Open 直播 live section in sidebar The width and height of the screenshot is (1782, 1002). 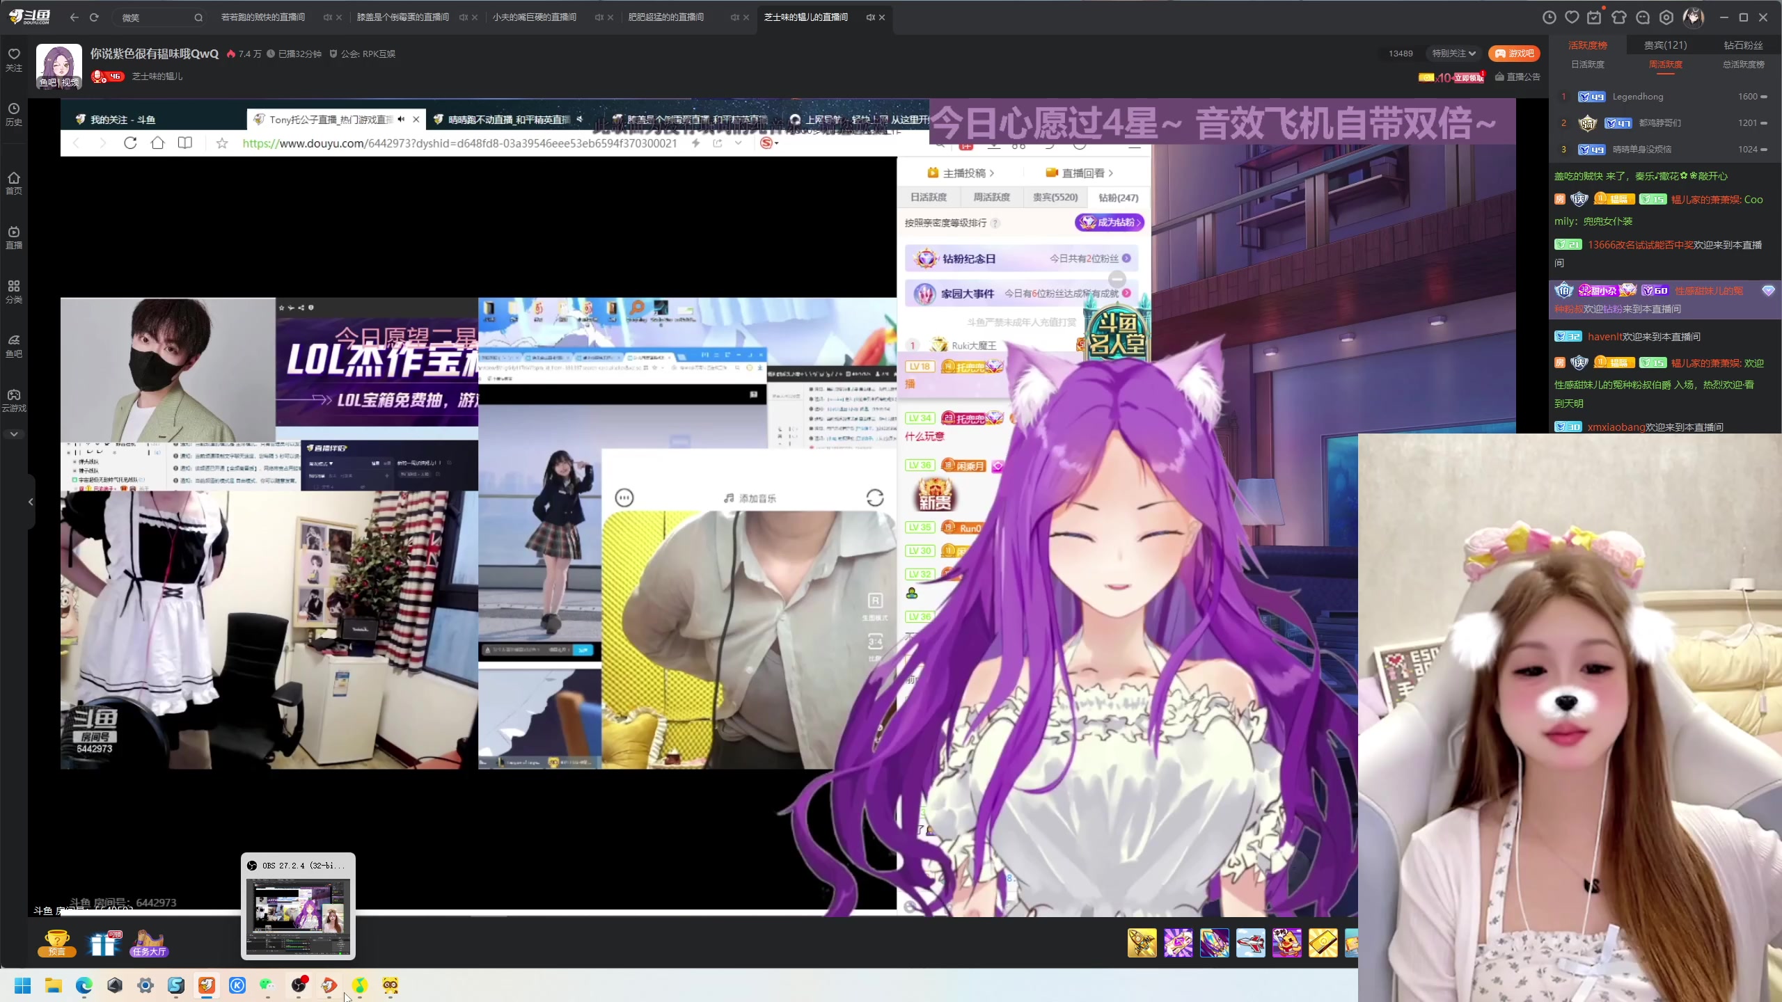pos(14,237)
